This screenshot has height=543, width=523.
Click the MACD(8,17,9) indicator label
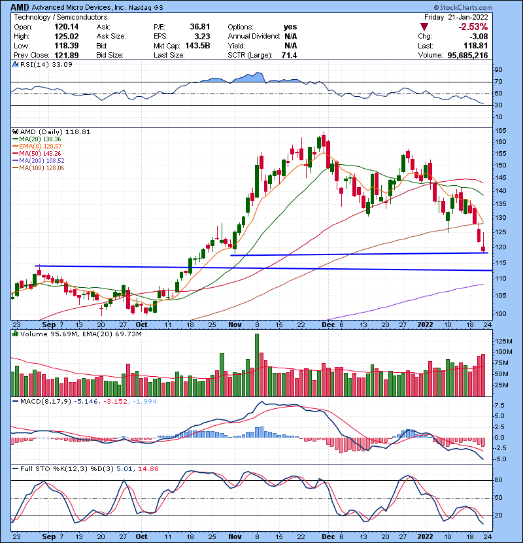pyautogui.click(x=46, y=402)
